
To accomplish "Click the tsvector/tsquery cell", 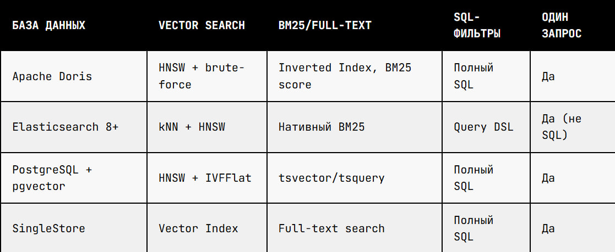I will pos(355,178).
